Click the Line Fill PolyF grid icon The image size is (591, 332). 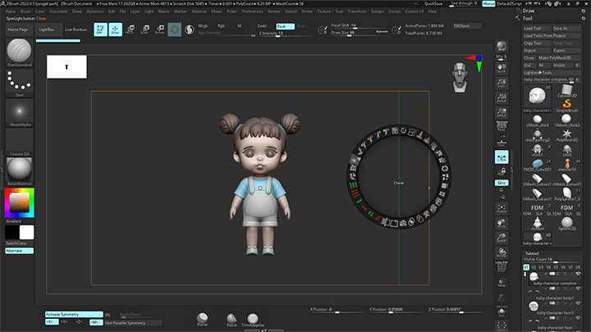tap(502, 266)
